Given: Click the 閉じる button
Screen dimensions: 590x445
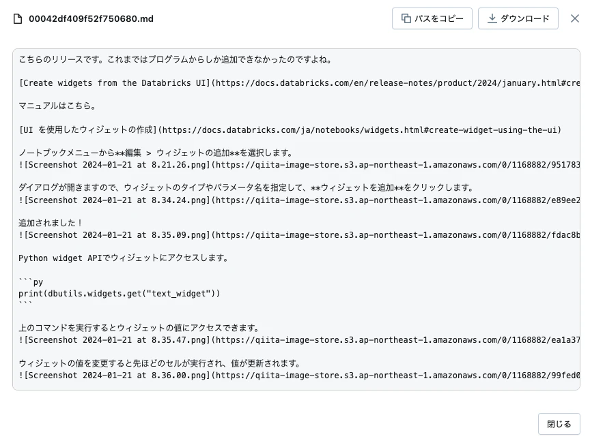Looking at the screenshot, I should 559,424.
